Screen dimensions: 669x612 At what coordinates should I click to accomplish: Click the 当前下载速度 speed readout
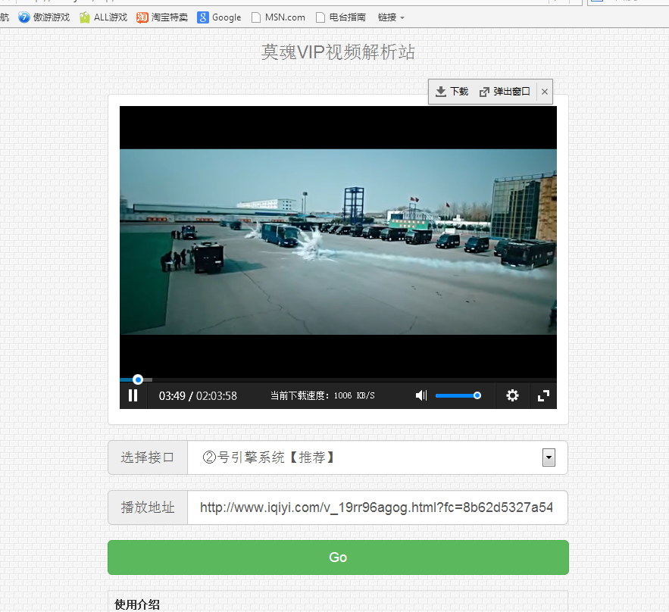point(323,396)
